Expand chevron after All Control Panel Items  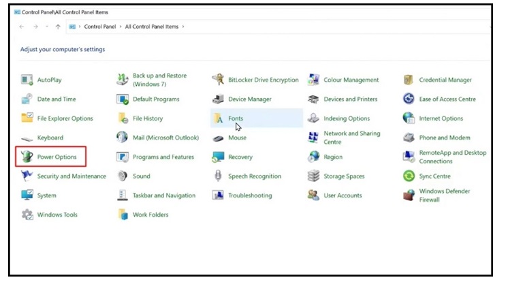tap(182, 27)
